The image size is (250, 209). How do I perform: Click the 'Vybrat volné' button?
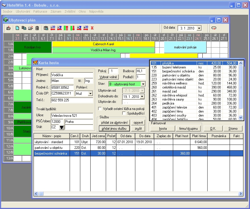(x=108, y=77)
